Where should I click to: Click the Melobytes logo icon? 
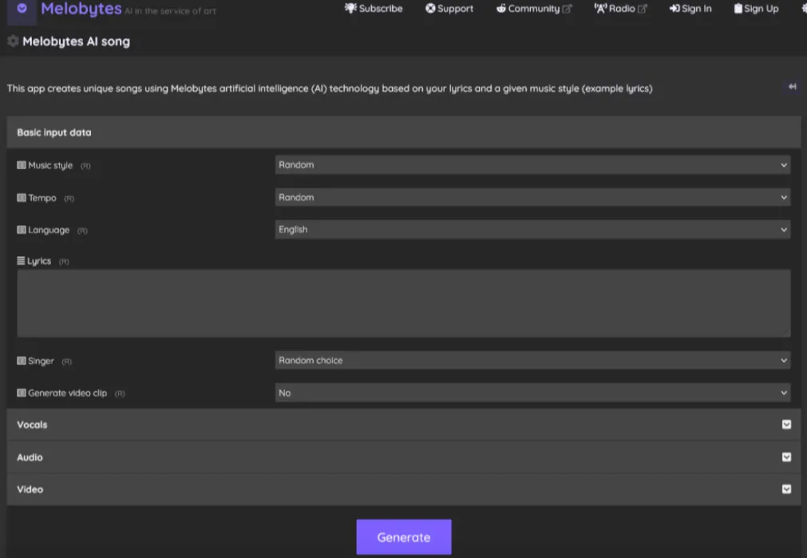[x=22, y=9]
